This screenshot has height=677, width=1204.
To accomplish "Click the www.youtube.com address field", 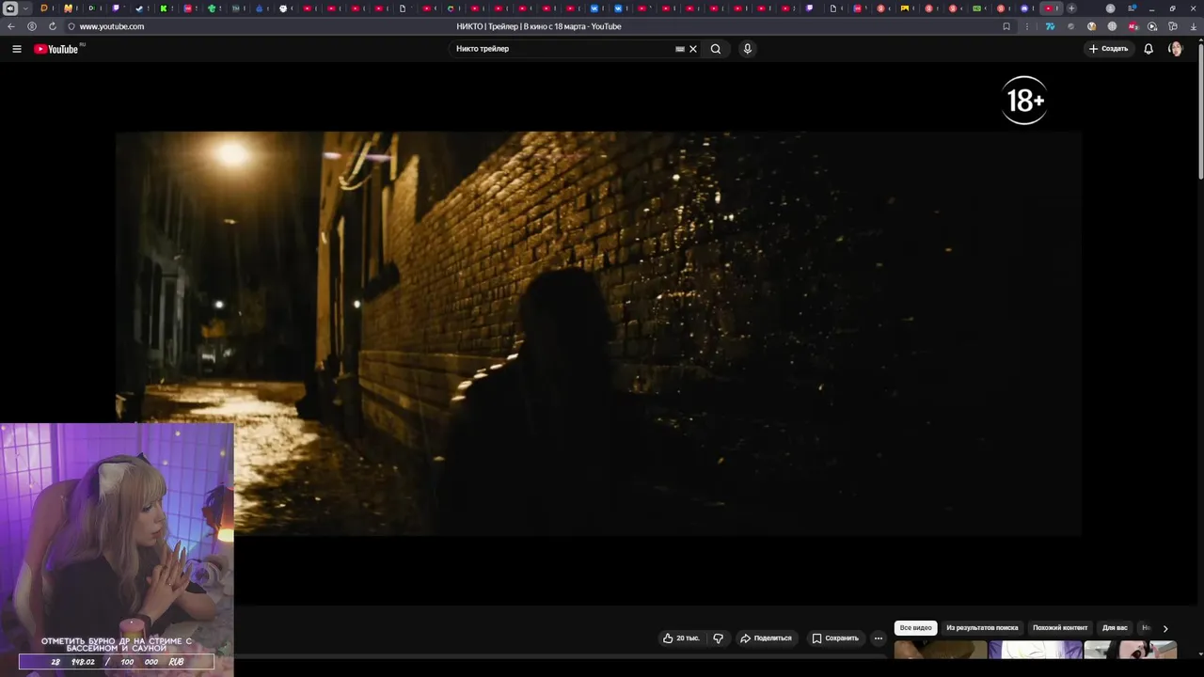I will point(111,26).
